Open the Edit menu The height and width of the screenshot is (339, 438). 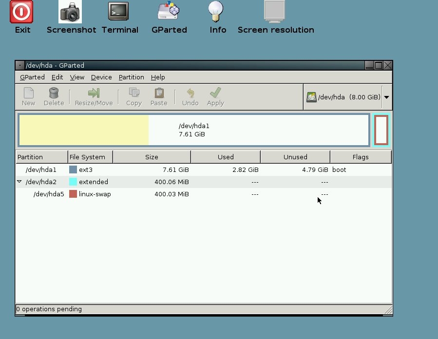57,77
